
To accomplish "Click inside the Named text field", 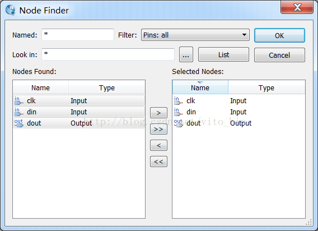I will 78,35.
